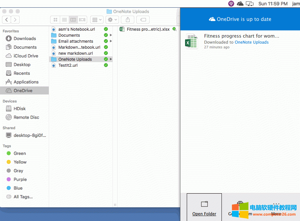
Task: Click the Share icon in the toolbar
Action: click(x=127, y=20)
